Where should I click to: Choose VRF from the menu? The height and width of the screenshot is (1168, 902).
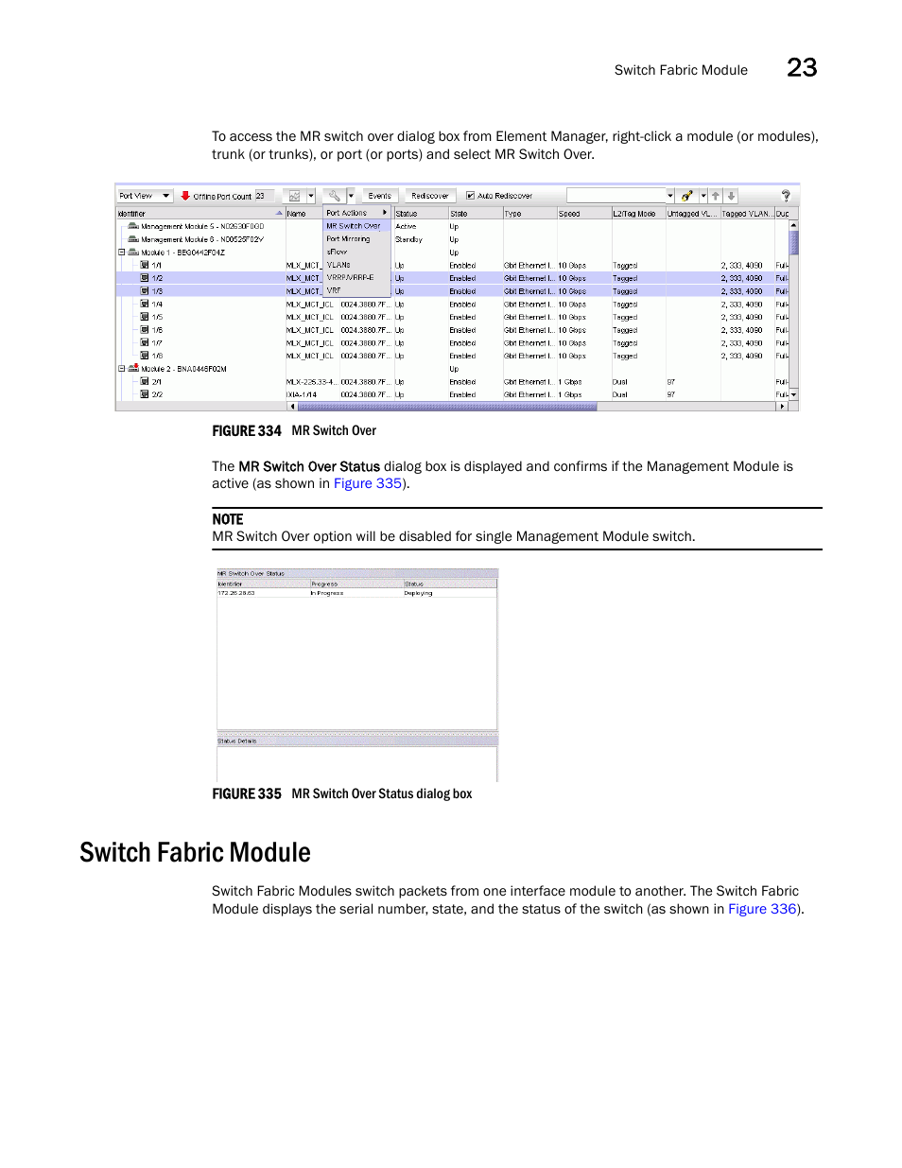(356, 290)
